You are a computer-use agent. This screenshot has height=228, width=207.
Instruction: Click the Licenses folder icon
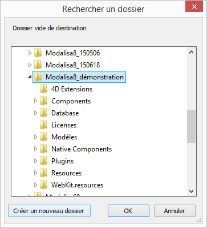click(x=44, y=125)
